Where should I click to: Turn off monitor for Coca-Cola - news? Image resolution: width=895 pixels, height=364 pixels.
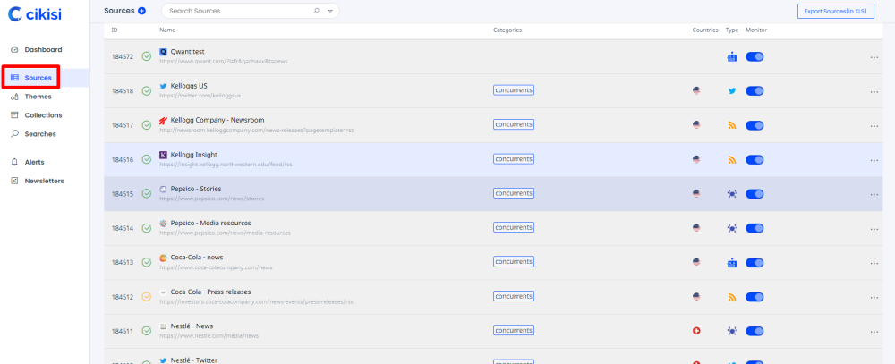[x=754, y=263]
